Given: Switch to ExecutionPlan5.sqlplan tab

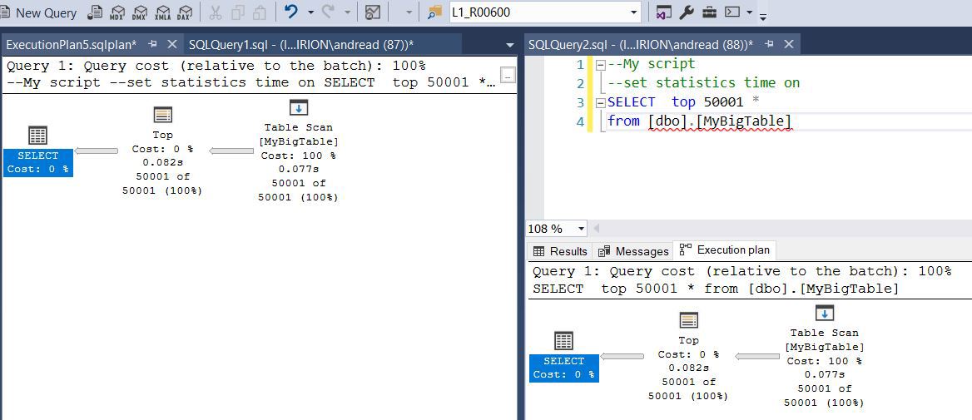Looking at the screenshot, I should (72, 45).
